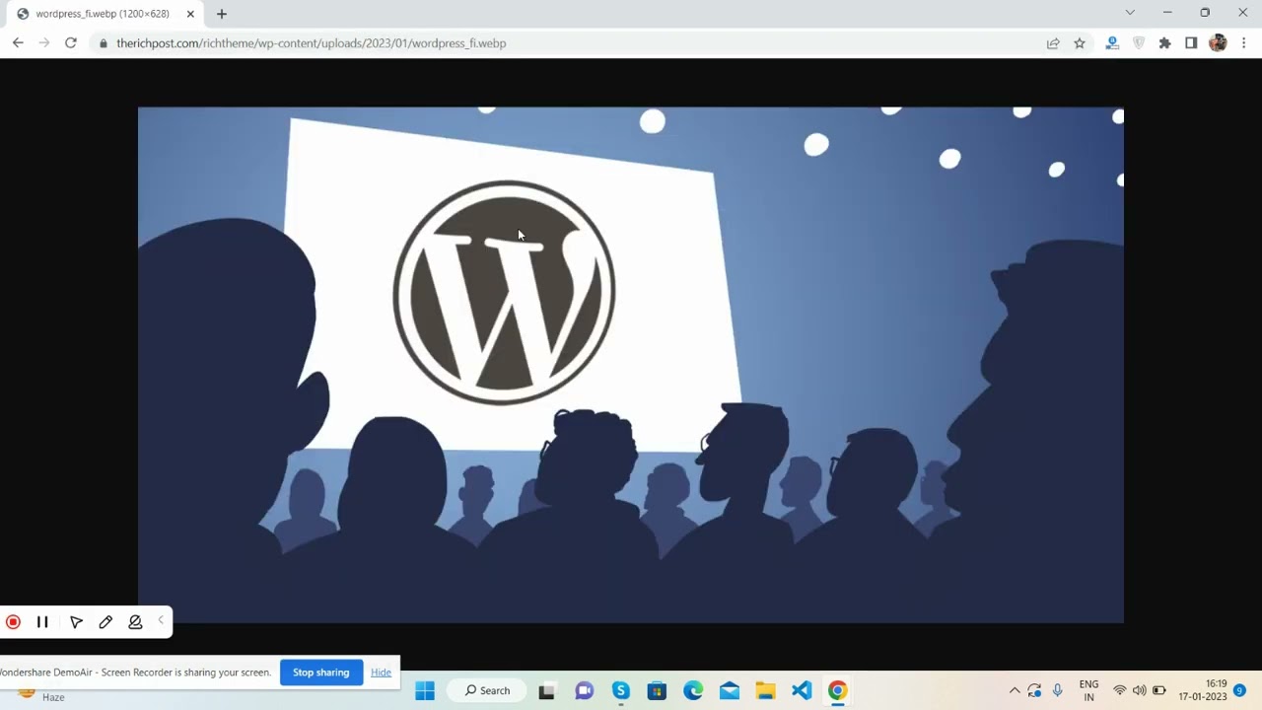This screenshot has height=710, width=1262.
Task: Expand the tab search chevron
Action: tap(1130, 13)
